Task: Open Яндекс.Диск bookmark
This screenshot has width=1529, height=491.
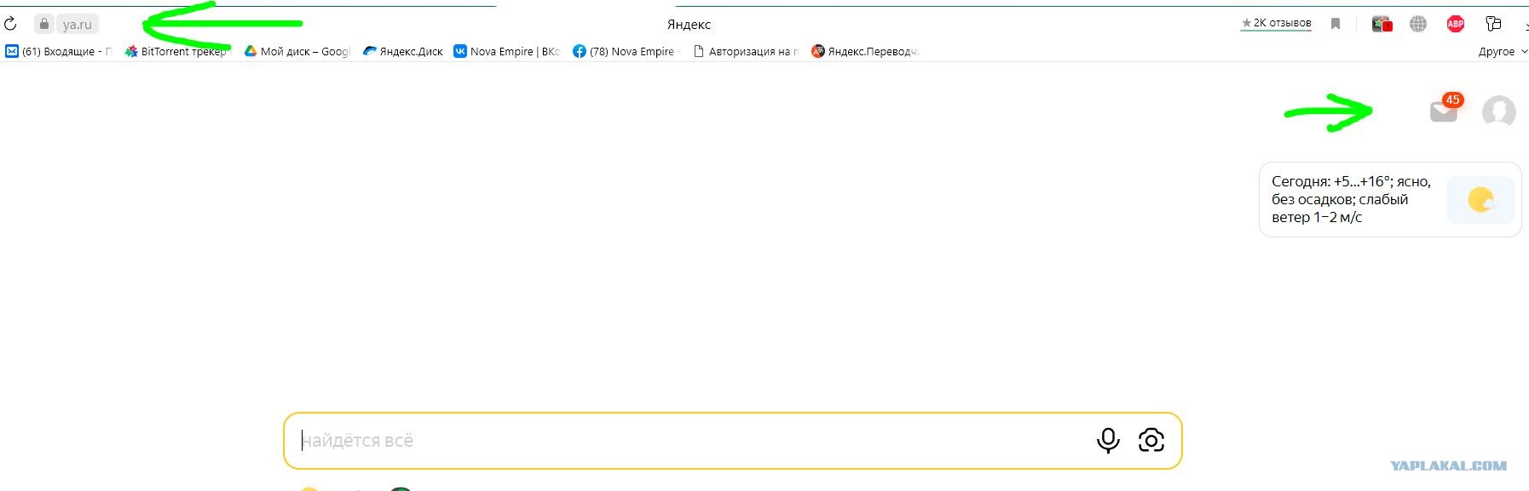Action: pyautogui.click(x=403, y=52)
